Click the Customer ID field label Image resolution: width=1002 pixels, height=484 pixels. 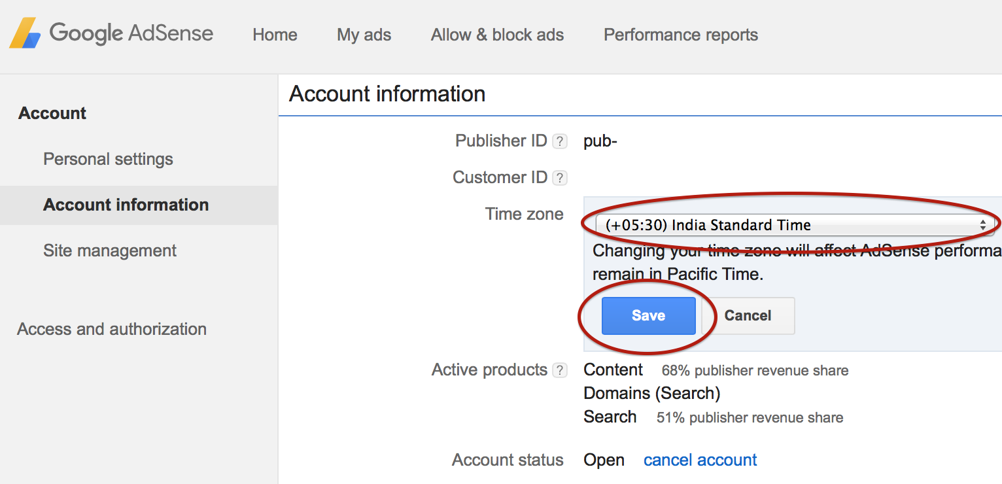tap(500, 177)
